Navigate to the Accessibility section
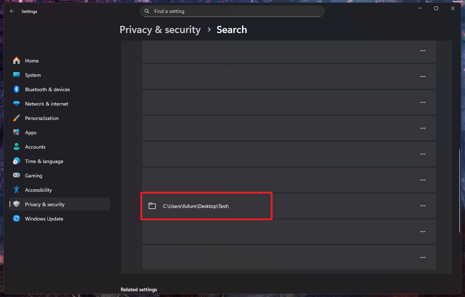 (38, 190)
